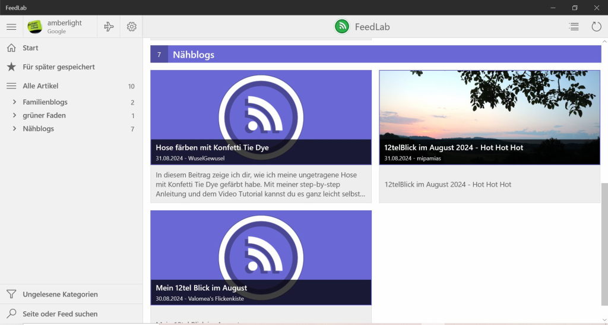The height and width of the screenshot is (325, 608).
Task: Click the star icon for saved articles
Action: click(x=12, y=67)
